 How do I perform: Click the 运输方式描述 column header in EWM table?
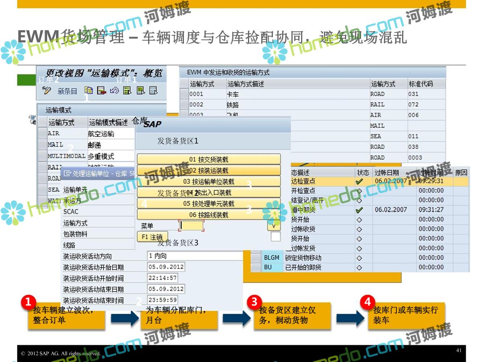click(297, 84)
